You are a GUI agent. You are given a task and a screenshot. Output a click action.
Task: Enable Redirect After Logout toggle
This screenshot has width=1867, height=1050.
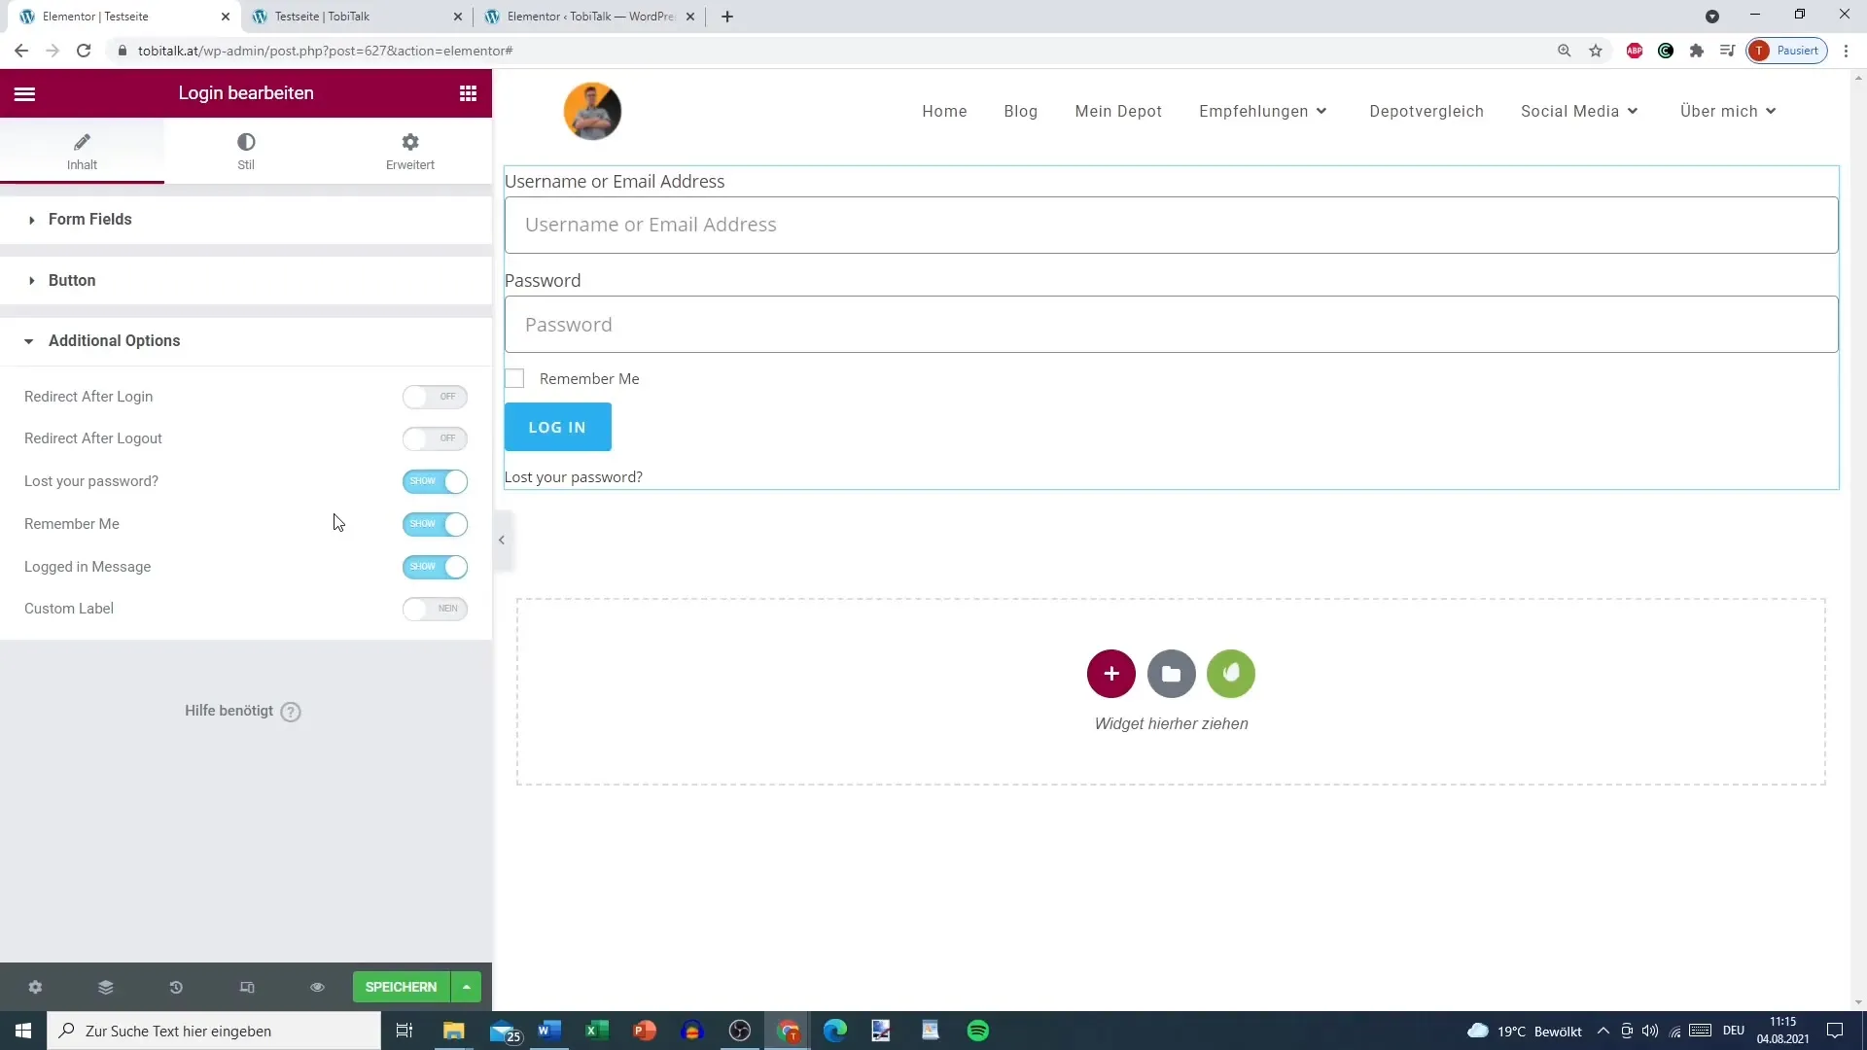[x=435, y=438]
